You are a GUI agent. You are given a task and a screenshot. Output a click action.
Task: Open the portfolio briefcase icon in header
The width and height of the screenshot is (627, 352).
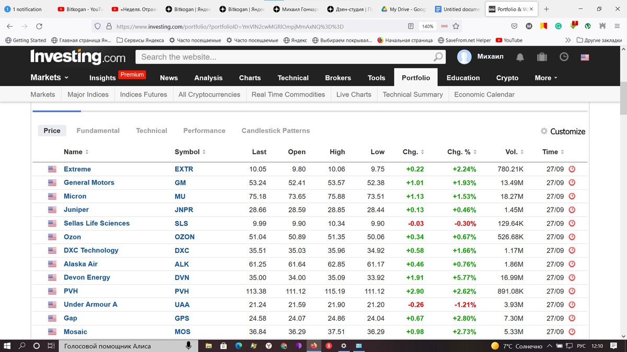pyautogui.click(x=542, y=57)
